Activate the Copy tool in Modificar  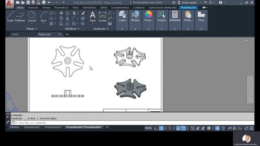(x=61, y=18)
